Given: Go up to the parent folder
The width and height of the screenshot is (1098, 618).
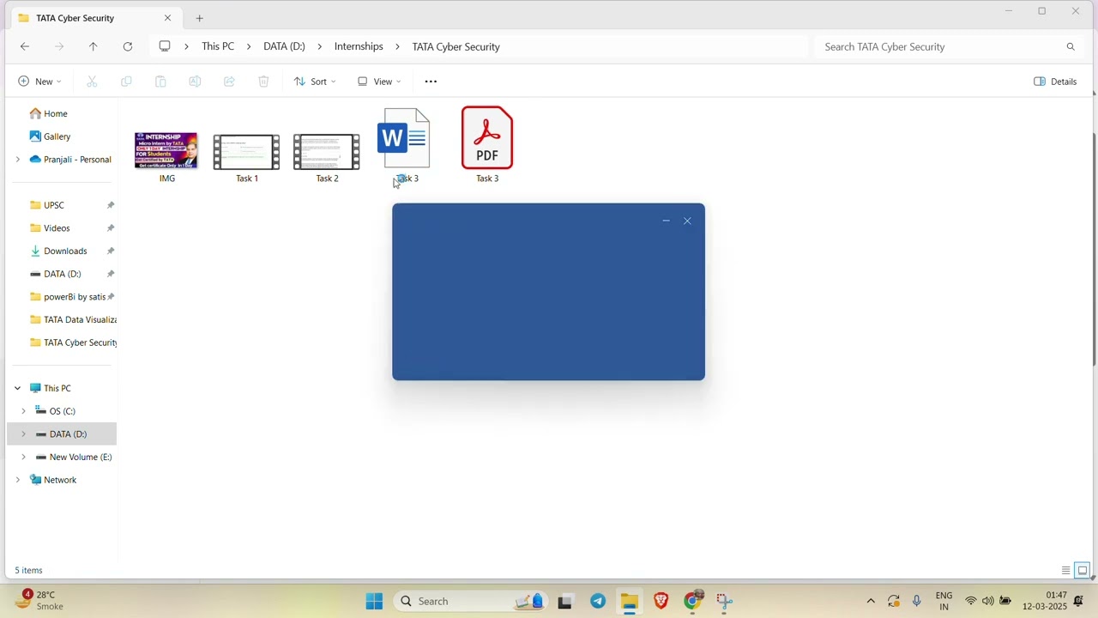Looking at the screenshot, I should click(x=94, y=46).
